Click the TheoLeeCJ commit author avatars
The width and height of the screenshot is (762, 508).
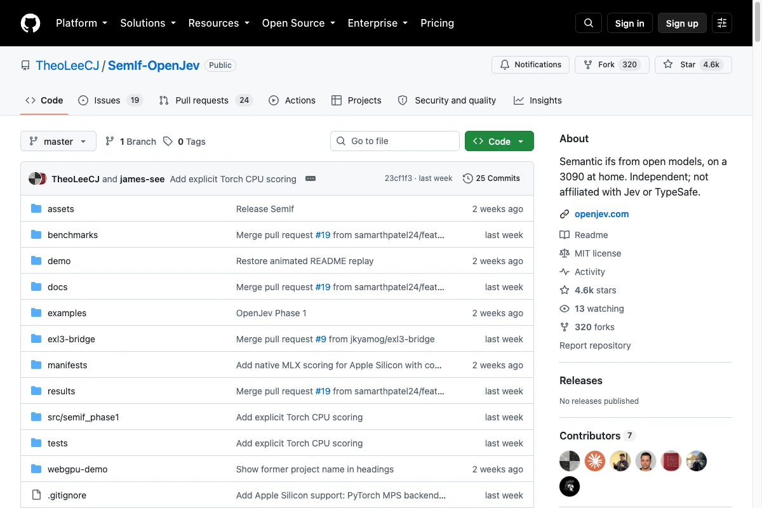[x=37, y=178]
